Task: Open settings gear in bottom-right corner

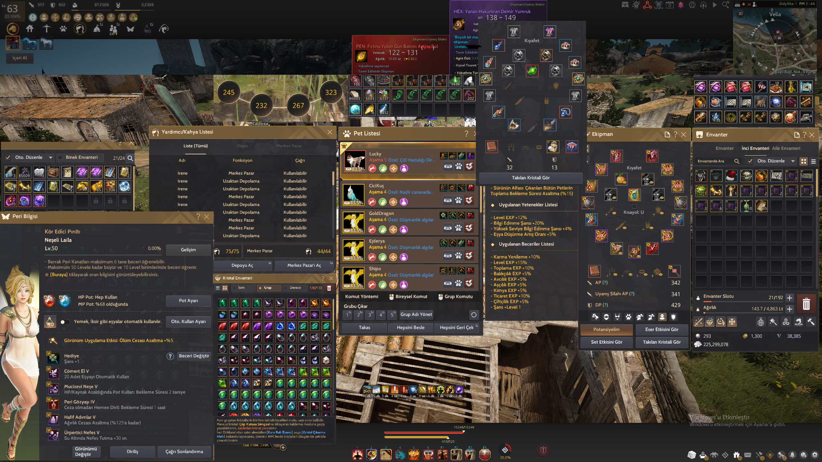Action: click(x=815, y=455)
